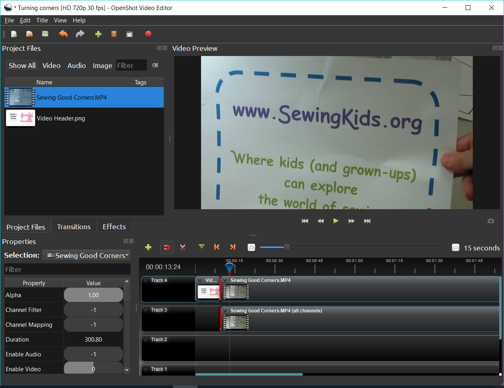
Task: Select Video Header.png file
Action: click(84, 118)
